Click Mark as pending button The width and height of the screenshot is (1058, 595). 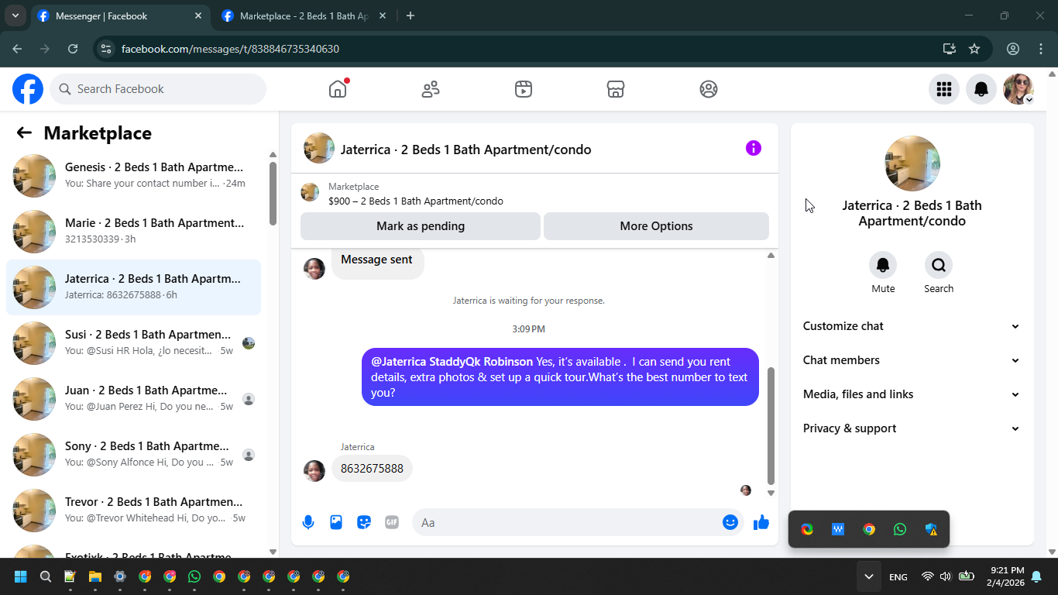point(421,226)
